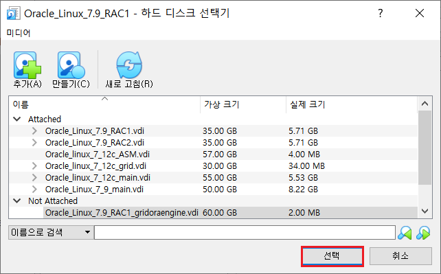
Task: Click the 2.00 MB actual size cell
Action: pyautogui.click(x=304, y=212)
